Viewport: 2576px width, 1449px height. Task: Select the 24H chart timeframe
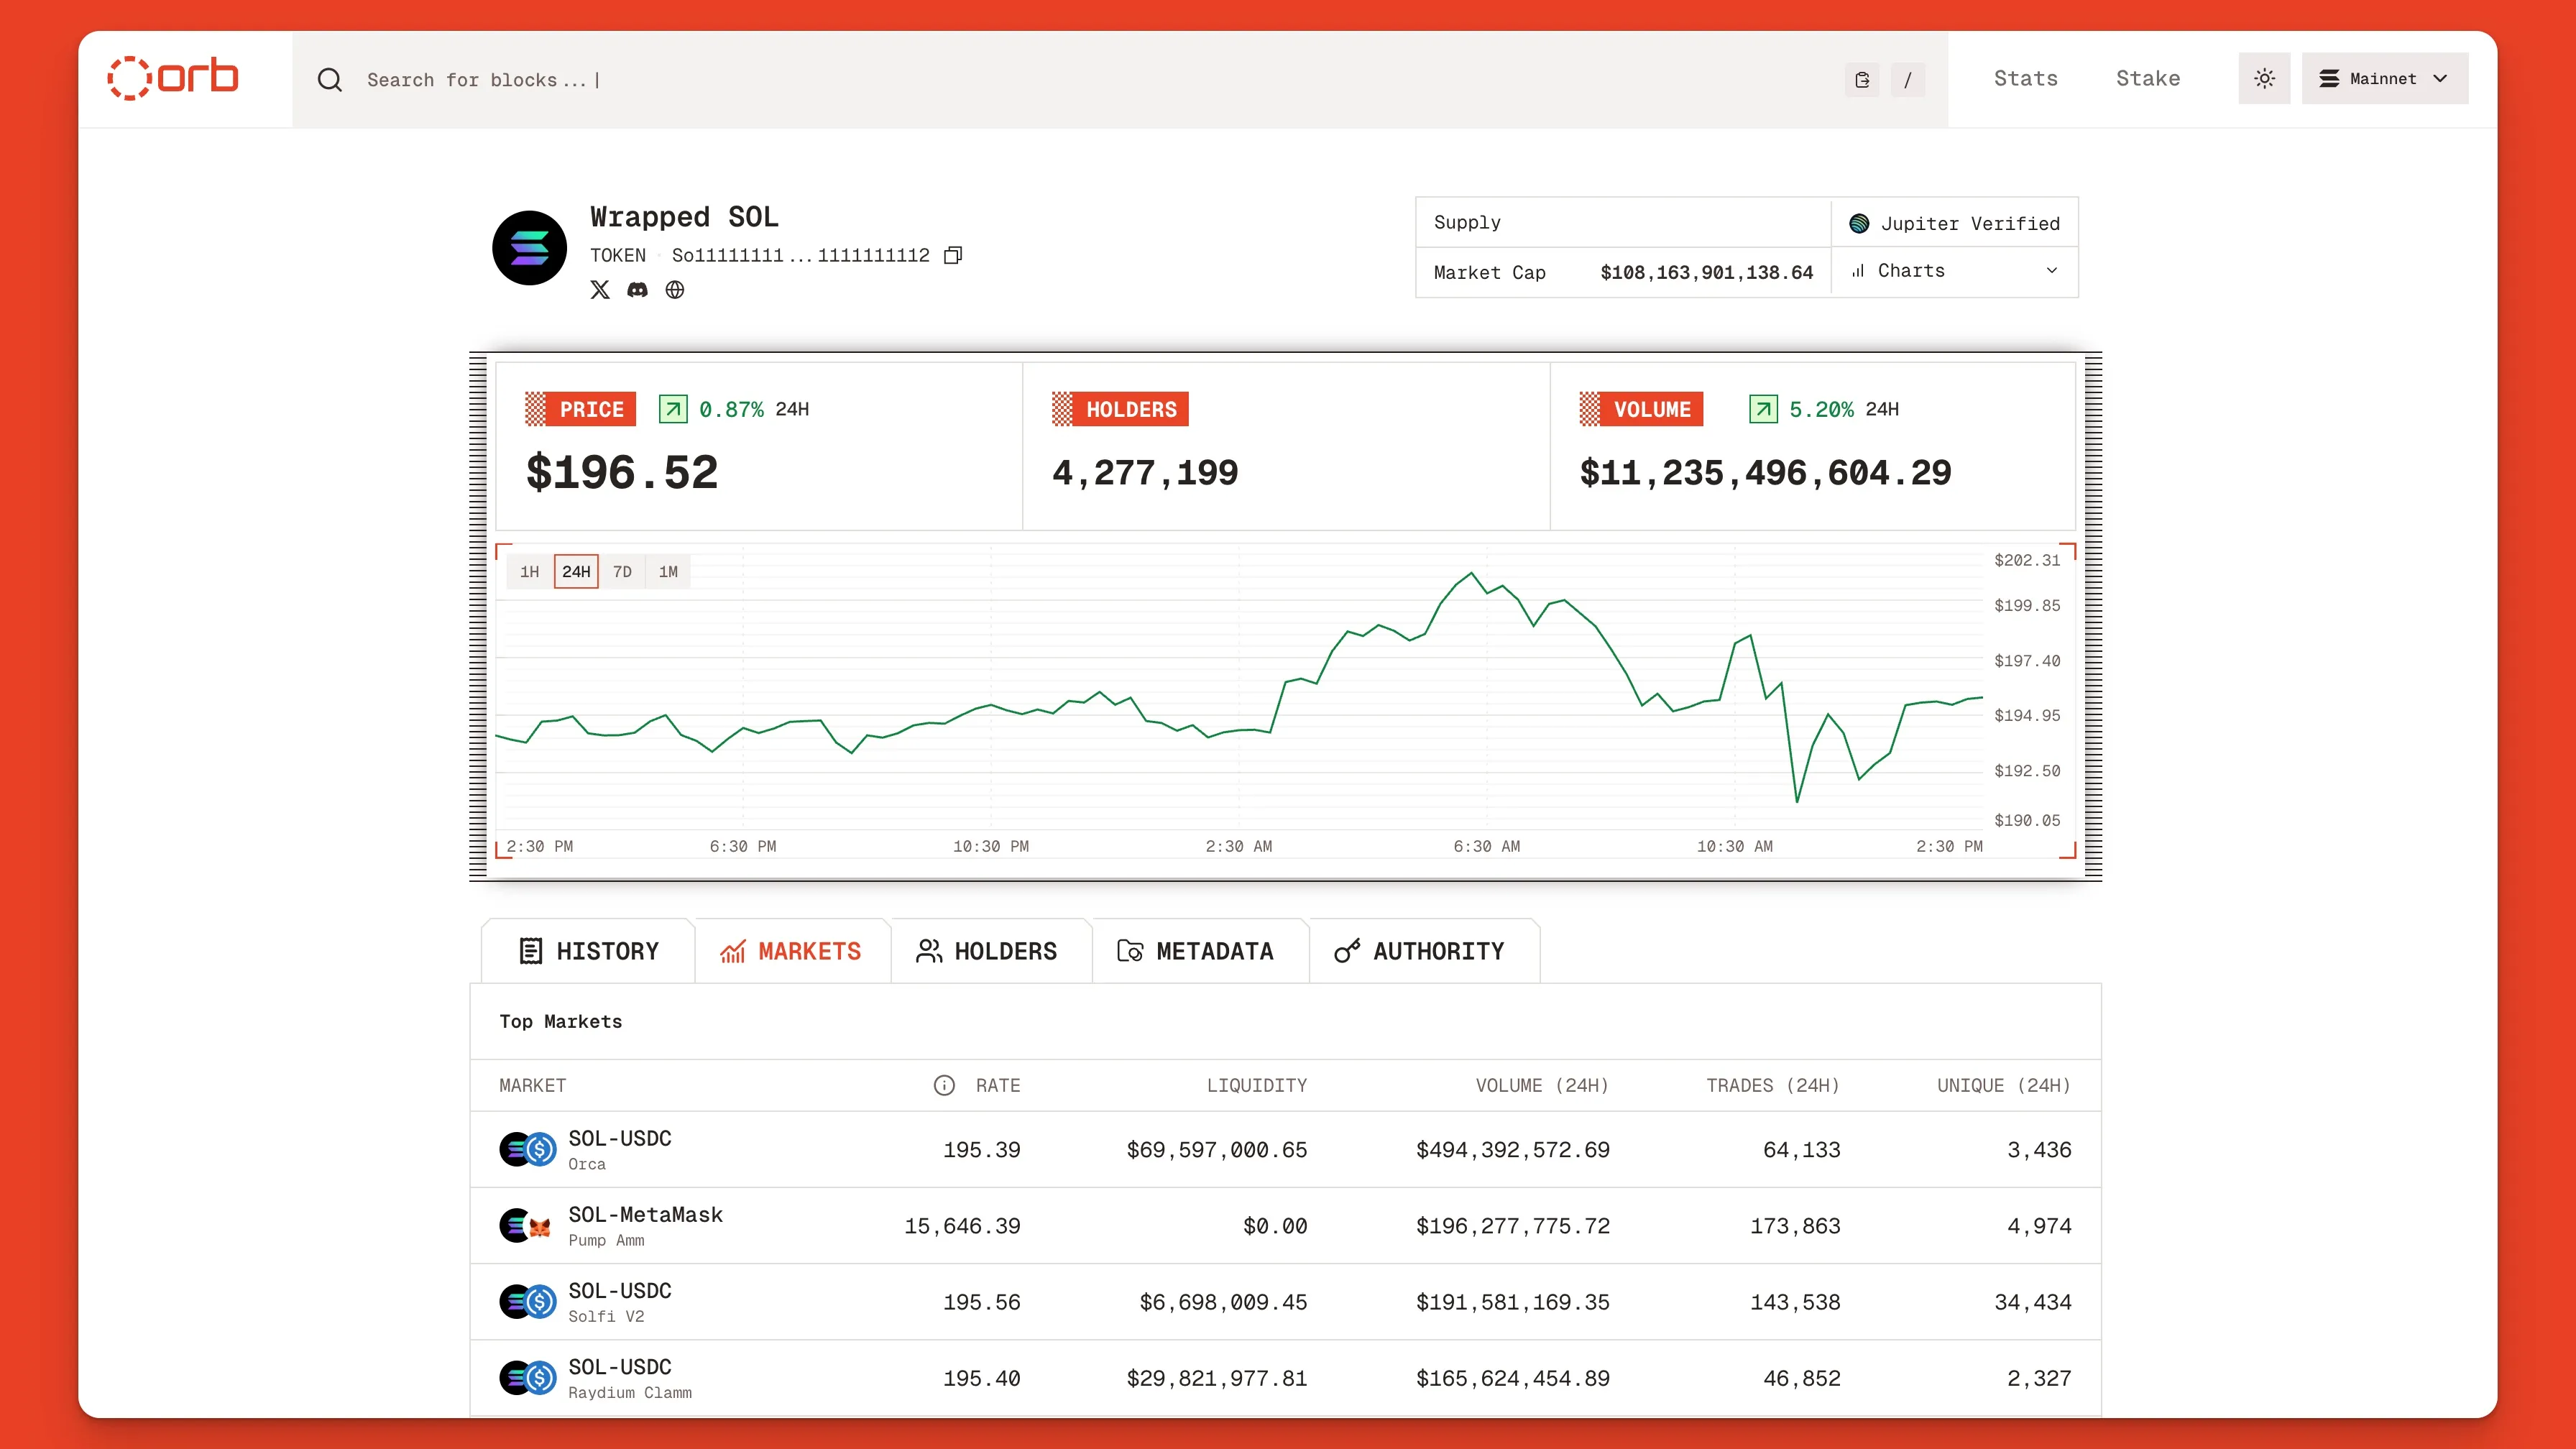(576, 572)
